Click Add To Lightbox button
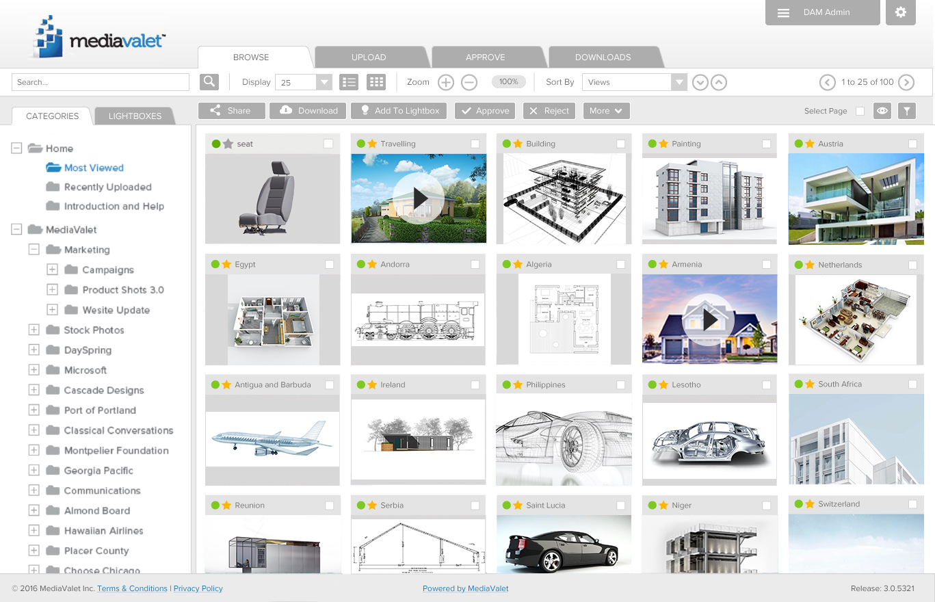This screenshot has width=935, height=602. tap(399, 111)
